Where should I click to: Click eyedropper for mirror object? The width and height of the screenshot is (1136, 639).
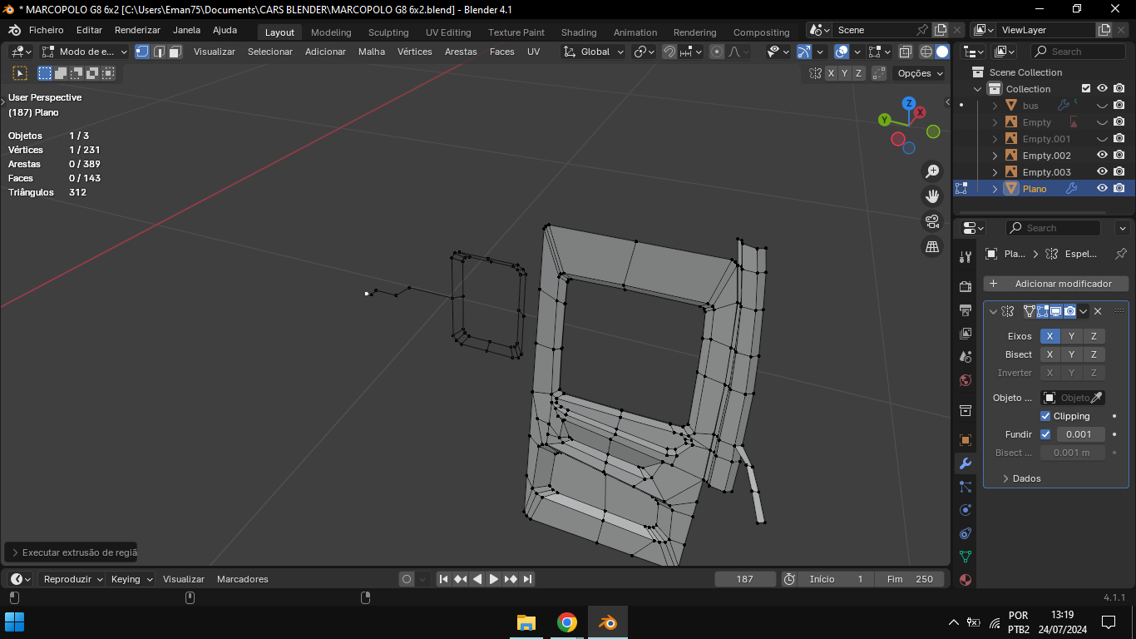coord(1096,398)
